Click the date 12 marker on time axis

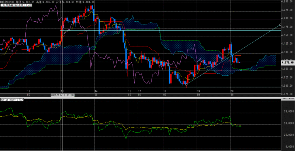28,91
